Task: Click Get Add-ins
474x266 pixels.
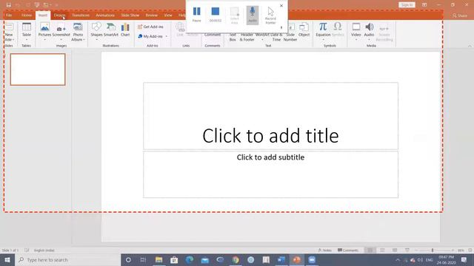Action: point(150,27)
